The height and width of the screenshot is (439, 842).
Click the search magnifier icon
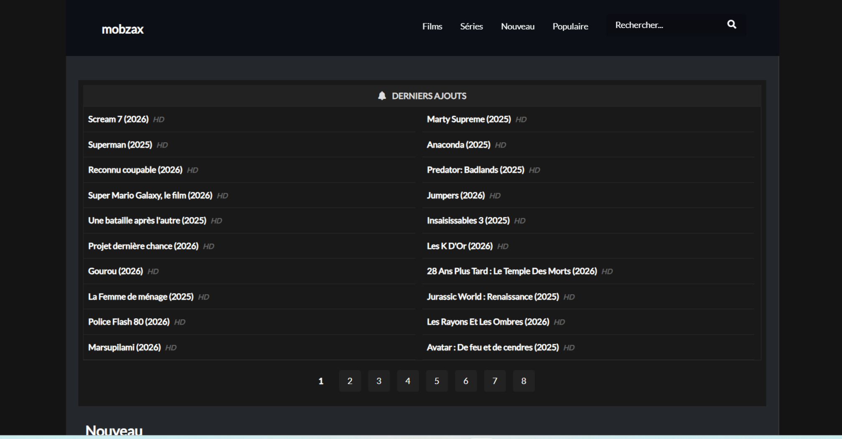tap(731, 25)
